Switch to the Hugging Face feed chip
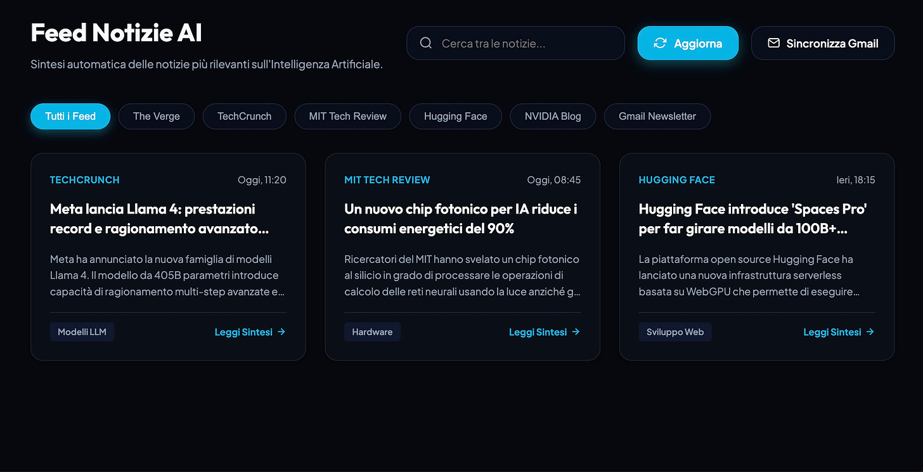 [455, 116]
